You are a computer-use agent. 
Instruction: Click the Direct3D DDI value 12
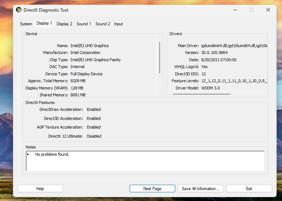[x=204, y=74]
